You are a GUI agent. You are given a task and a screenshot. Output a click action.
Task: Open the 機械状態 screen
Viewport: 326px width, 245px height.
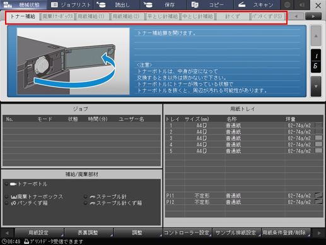coord(23,4)
